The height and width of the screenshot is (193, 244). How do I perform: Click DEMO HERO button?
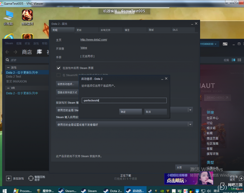pos(217,98)
